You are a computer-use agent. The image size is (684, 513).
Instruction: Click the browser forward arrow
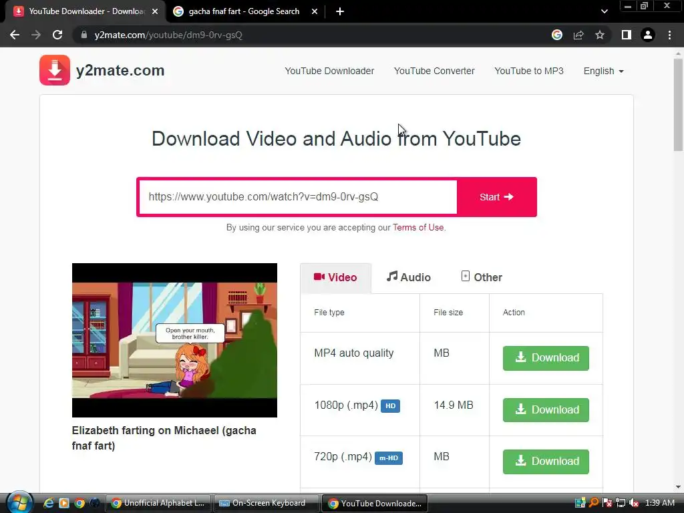click(x=36, y=35)
